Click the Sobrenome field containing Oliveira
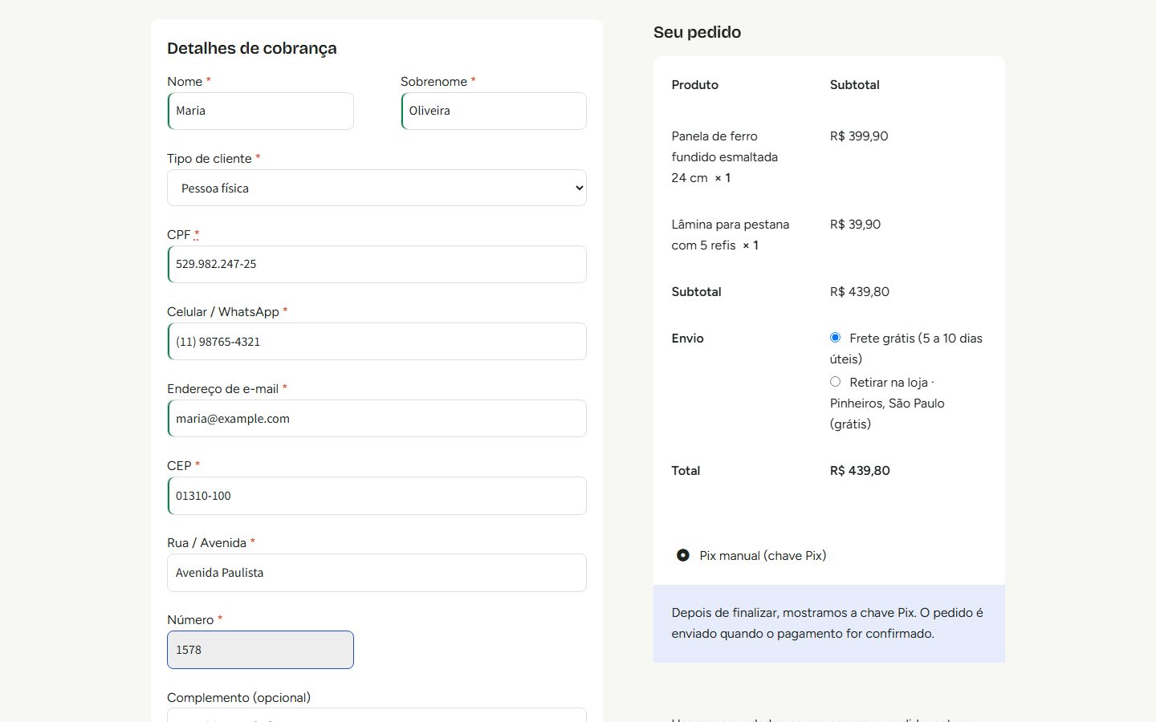 tap(494, 111)
